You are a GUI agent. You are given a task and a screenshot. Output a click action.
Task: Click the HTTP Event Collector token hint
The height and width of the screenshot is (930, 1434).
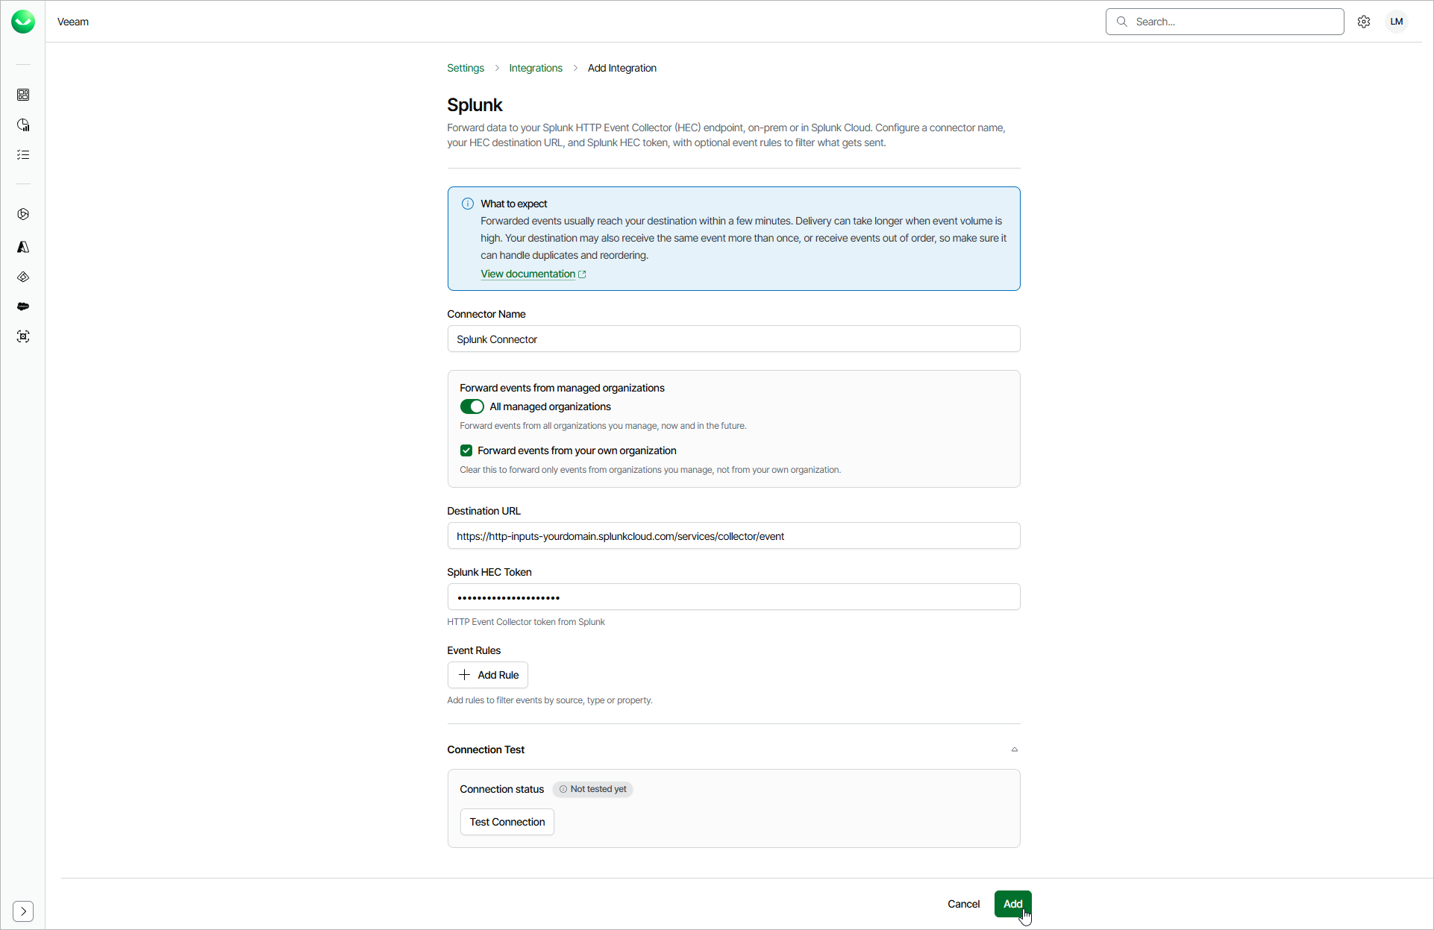click(526, 622)
